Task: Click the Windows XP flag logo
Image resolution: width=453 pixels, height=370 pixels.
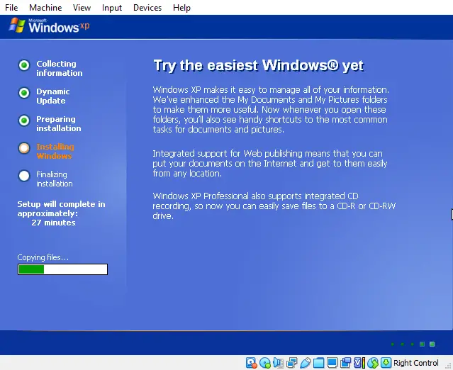Action: click(x=17, y=26)
